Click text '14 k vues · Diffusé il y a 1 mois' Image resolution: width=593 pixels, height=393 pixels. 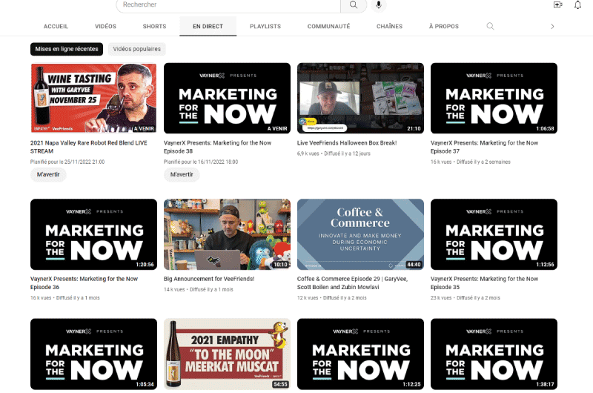tap(198, 289)
